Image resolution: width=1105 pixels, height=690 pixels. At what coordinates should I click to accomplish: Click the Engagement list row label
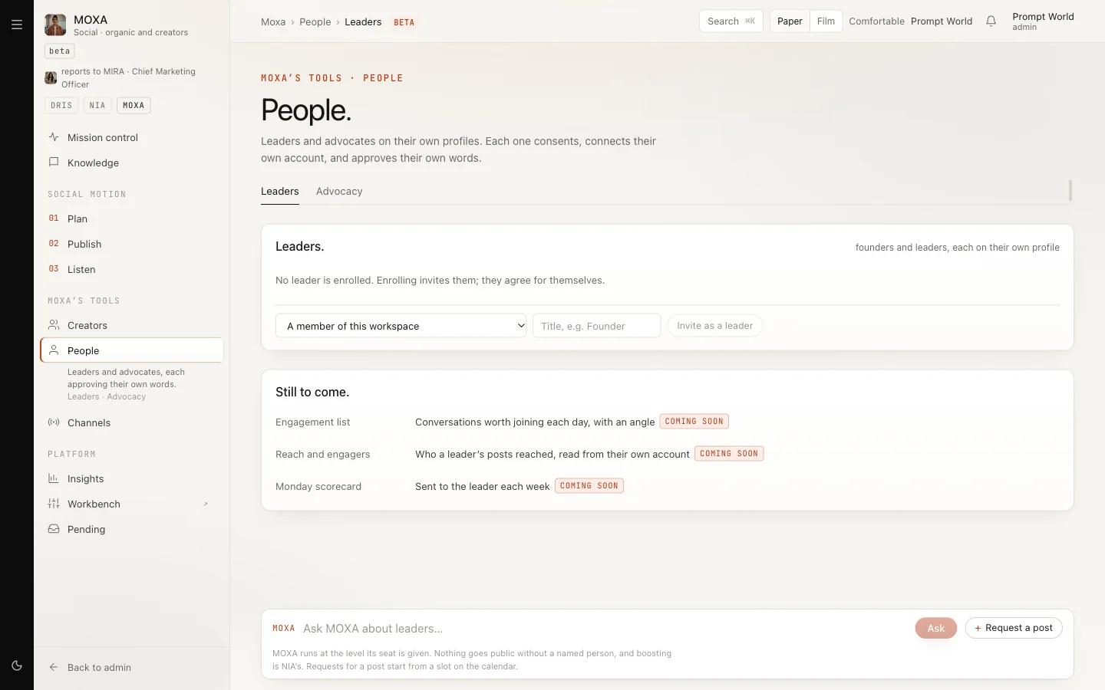click(313, 422)
